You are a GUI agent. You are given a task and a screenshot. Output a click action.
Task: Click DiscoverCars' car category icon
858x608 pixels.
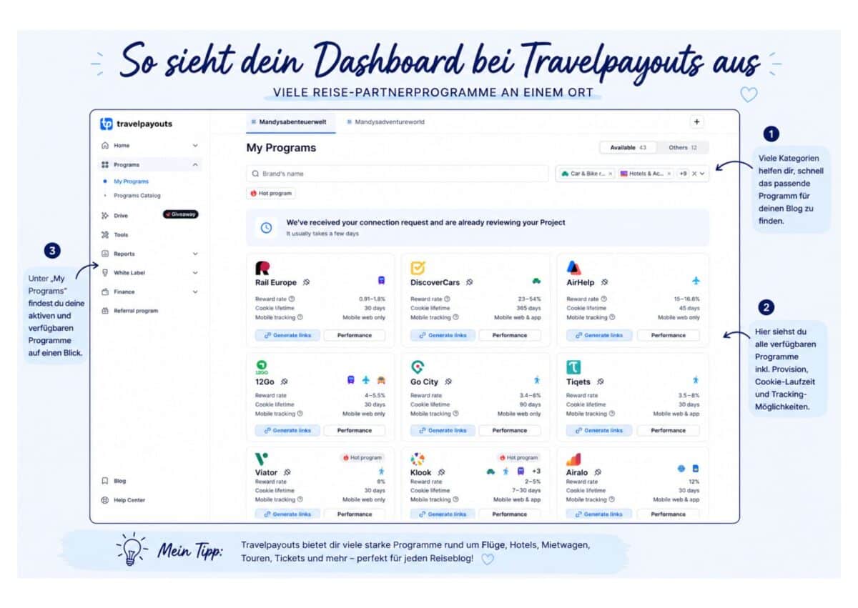[x=536, y=281]
